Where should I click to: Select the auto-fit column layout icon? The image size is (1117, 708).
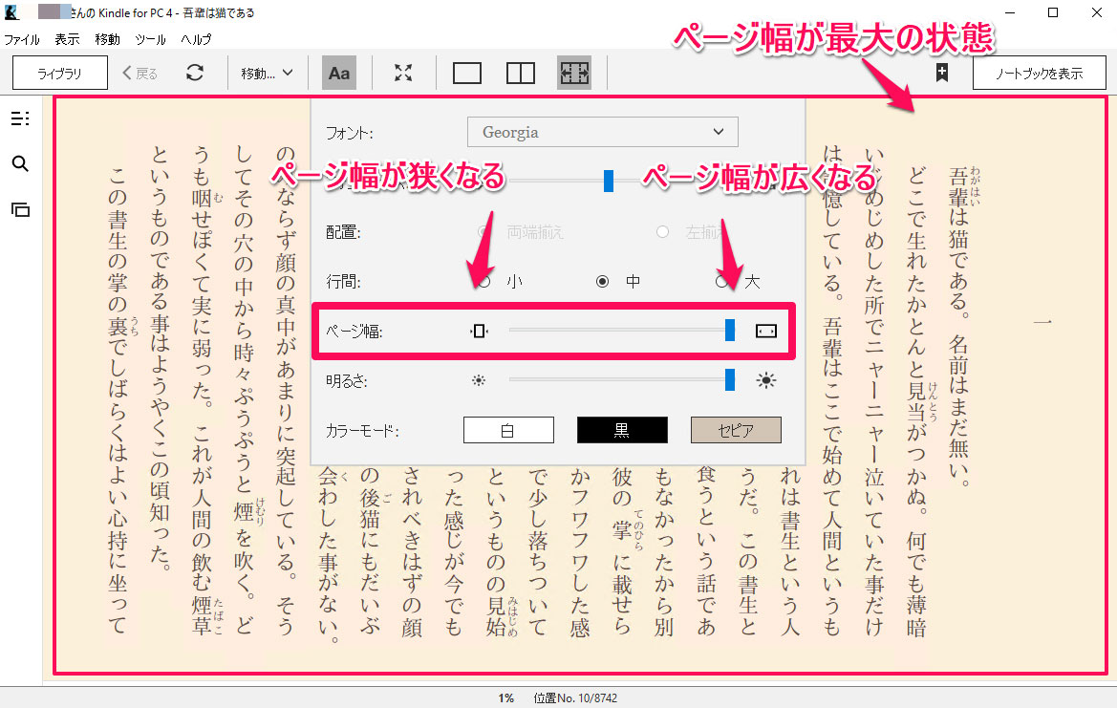(x=574, y=73)
